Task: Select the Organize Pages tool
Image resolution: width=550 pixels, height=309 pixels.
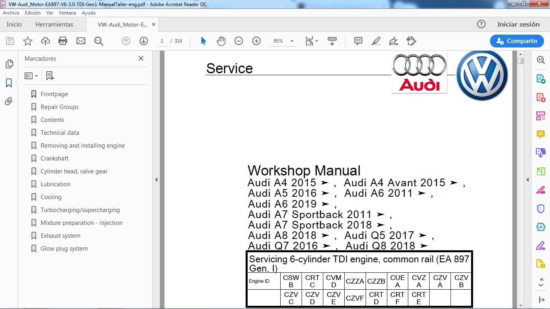Action: (x=541, y=115)
